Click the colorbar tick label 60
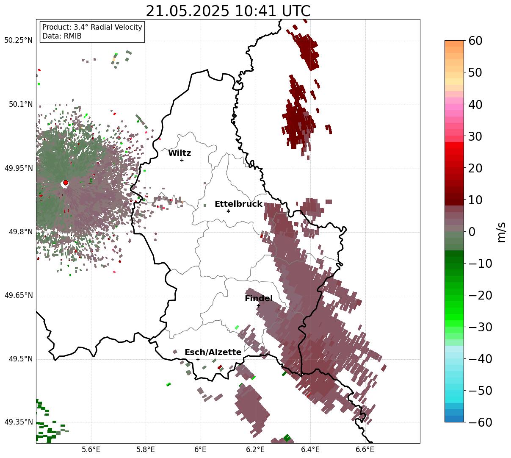Viewport: 511px width, 458px height. (x=475, y=41)
